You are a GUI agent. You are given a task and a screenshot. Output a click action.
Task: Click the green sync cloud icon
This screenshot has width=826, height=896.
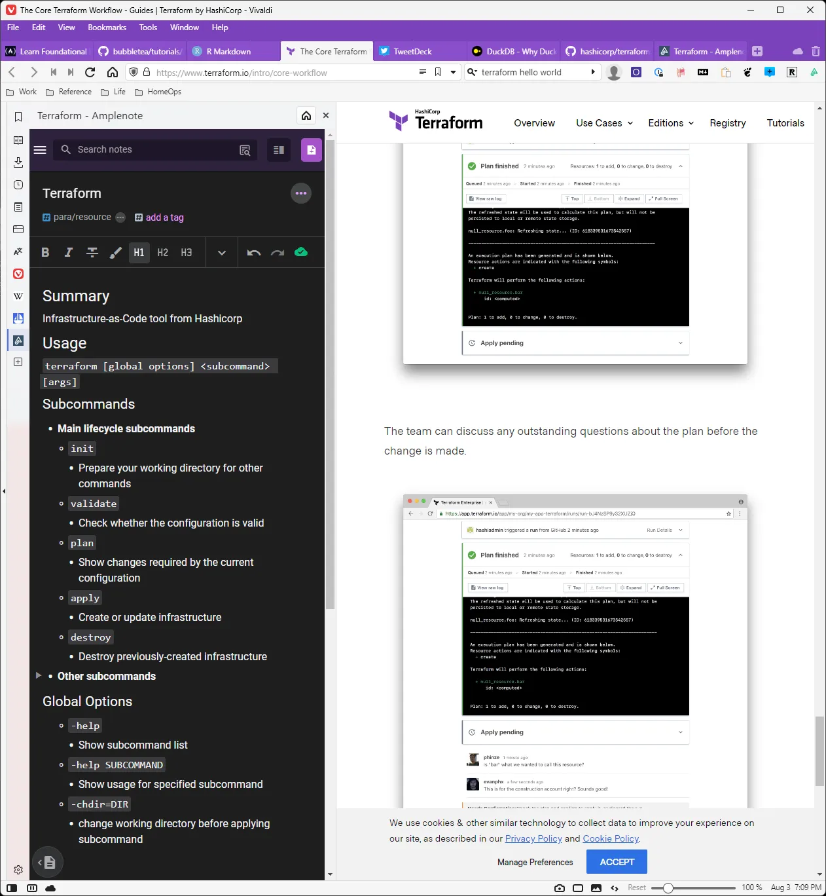(x=301, y=252)
